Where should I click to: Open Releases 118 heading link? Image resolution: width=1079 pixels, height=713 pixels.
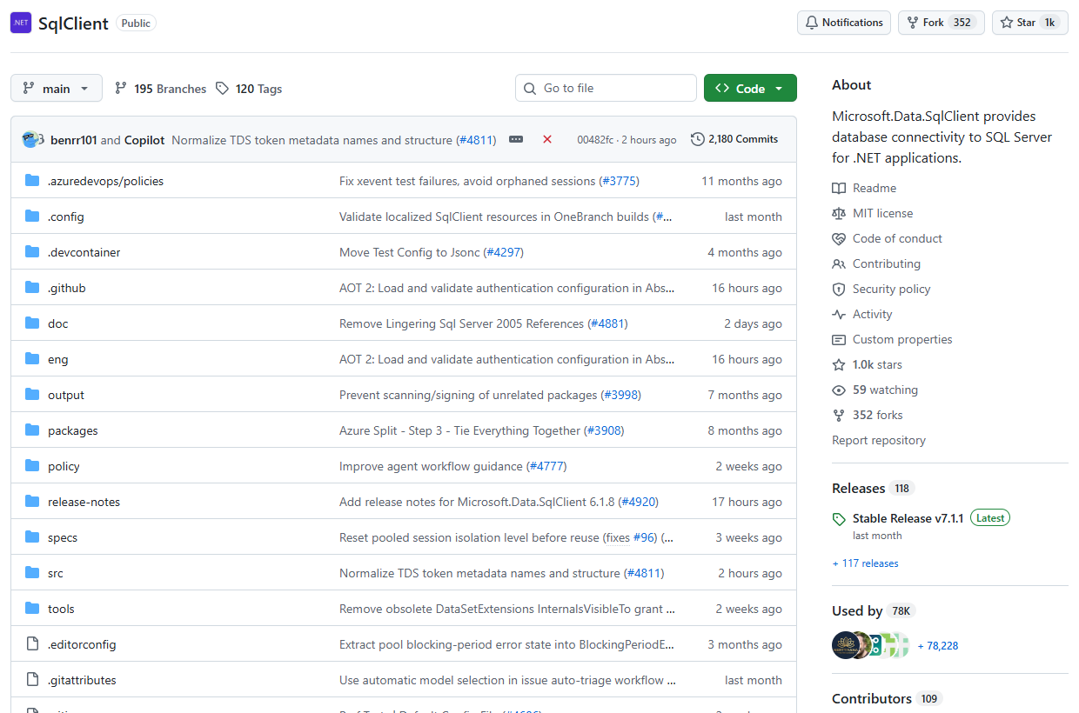tap(873, 488)
